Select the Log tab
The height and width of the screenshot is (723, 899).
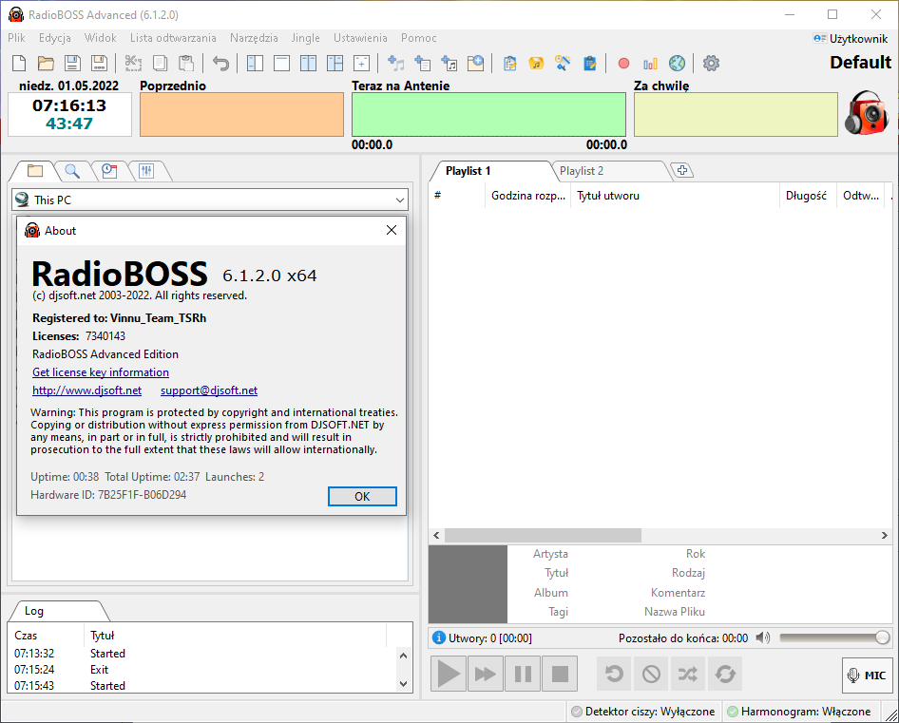(34, 611)
